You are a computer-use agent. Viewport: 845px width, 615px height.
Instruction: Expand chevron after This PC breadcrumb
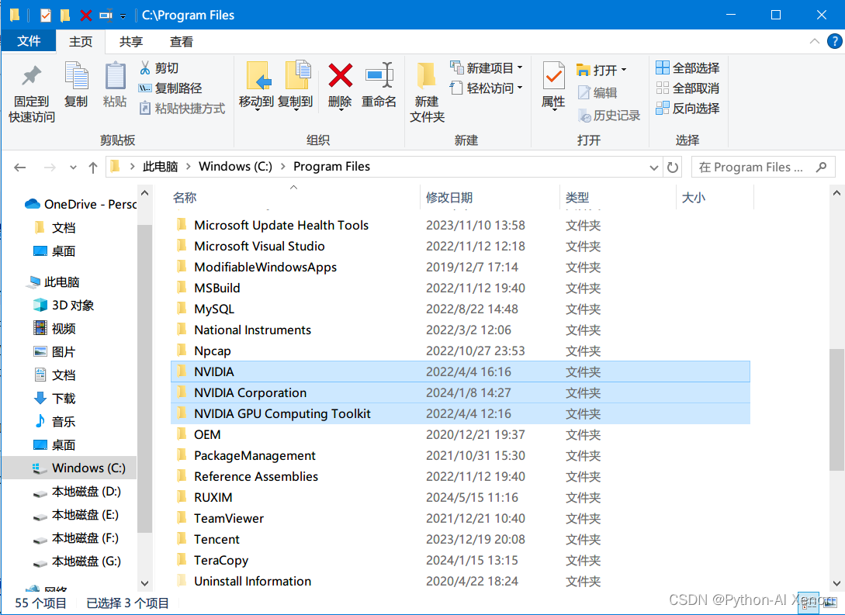pyautogui.click(x=188, y=167)
